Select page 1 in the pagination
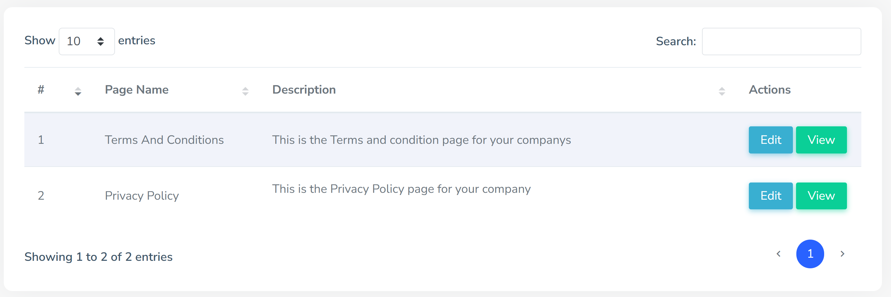The image size is (891, 297). (x=810, y=254)
